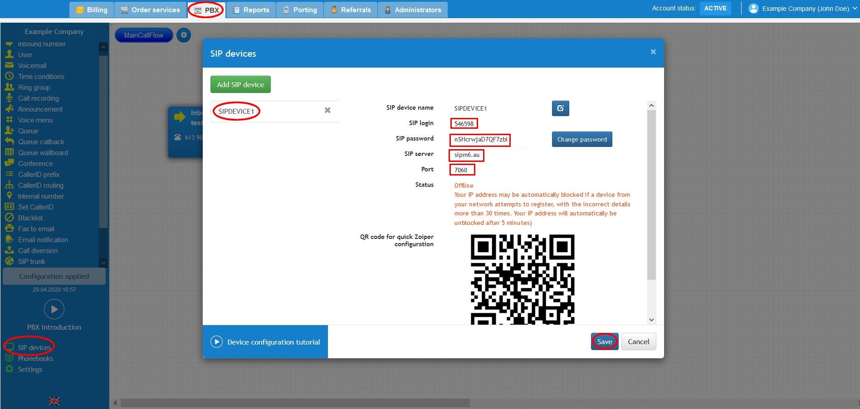Select the Fax to email icon

click(9, 229)
